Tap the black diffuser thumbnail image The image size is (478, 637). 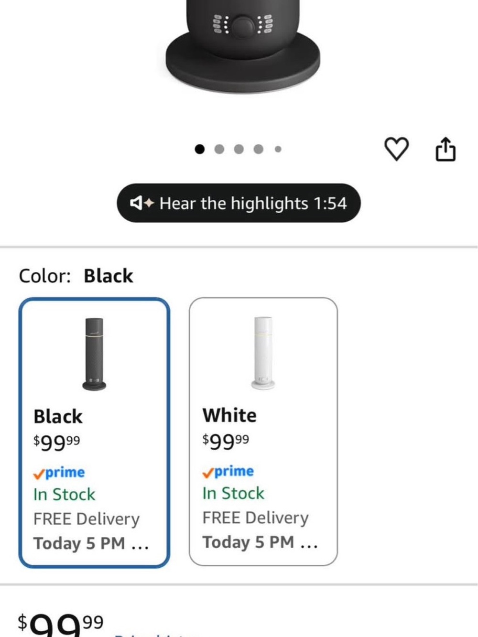click(x=94, y=354)
